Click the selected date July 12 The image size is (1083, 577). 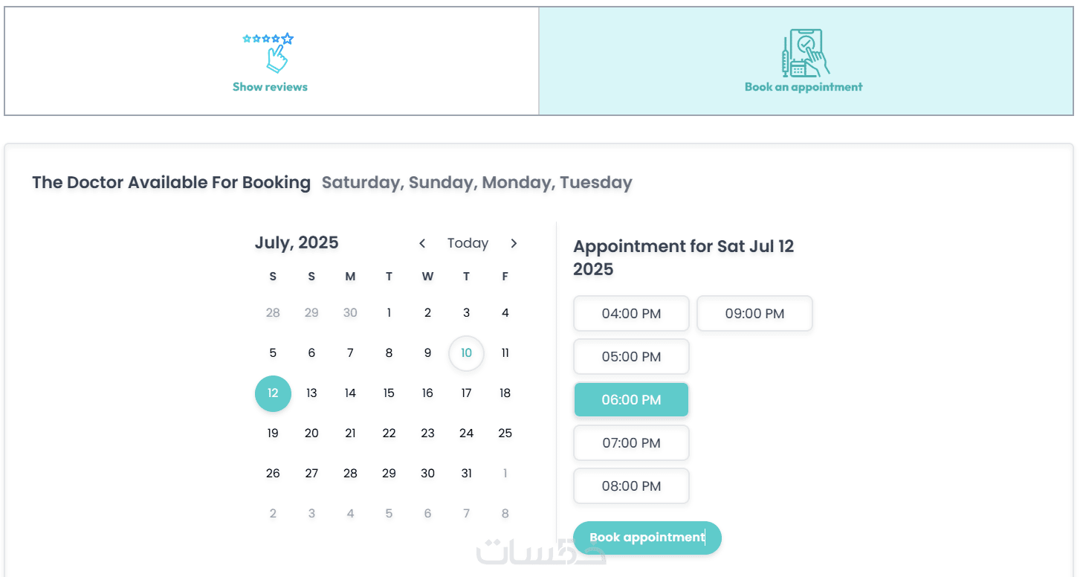pos(273,393)
